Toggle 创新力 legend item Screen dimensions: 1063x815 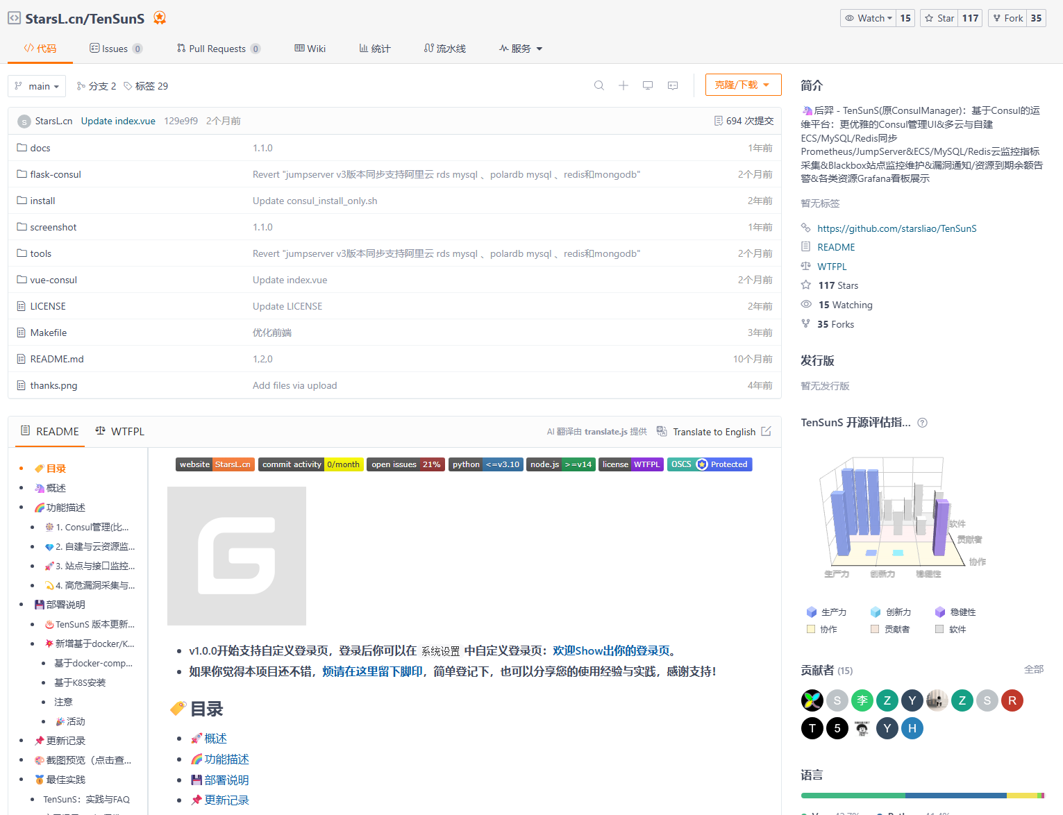[x=891, y=612]
